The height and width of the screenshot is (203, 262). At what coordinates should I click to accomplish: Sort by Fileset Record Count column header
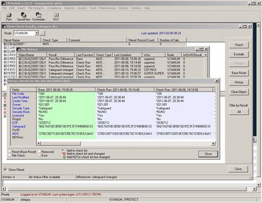[x=142, y=40]
